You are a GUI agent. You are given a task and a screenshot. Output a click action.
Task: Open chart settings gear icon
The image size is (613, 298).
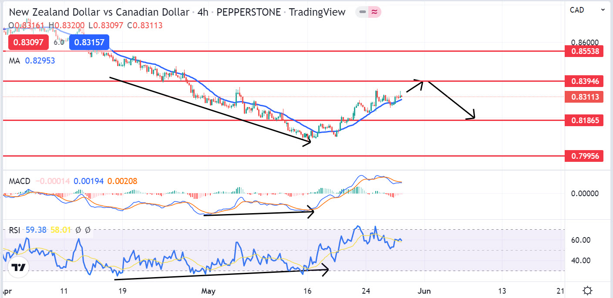[x=588, y=290]
